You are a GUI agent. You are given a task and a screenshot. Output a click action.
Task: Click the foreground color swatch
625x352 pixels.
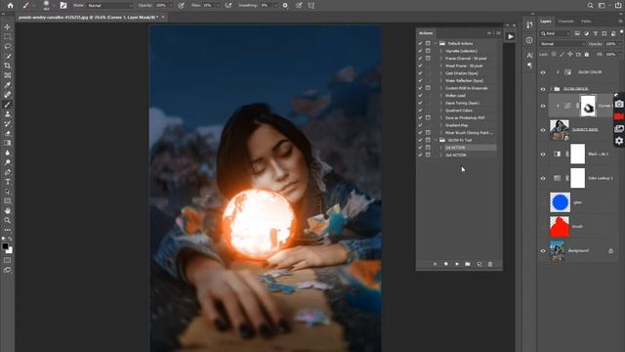(5, 246)
